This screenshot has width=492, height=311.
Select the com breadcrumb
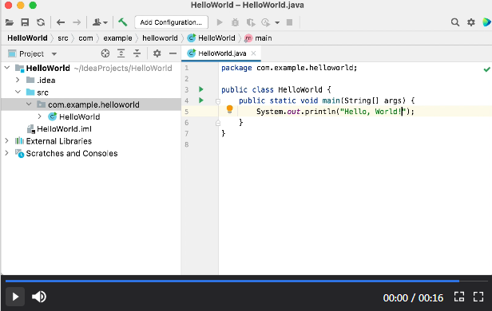85,38
